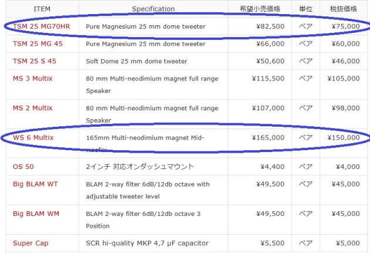Screen dimensions: 370x253
Task: Open the Big BLAM WM link
Action: (36, 214)
